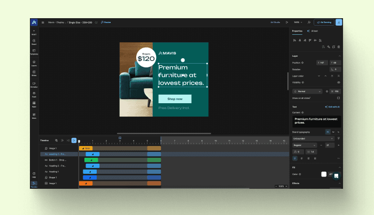Check the Show on all slides box
Image resolution: width=374 pixels, height=215 pixels.
click(x=338, y=98)
